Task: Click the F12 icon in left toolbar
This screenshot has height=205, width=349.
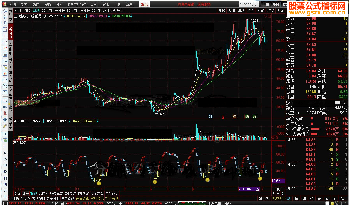Action: coord(5,80)
